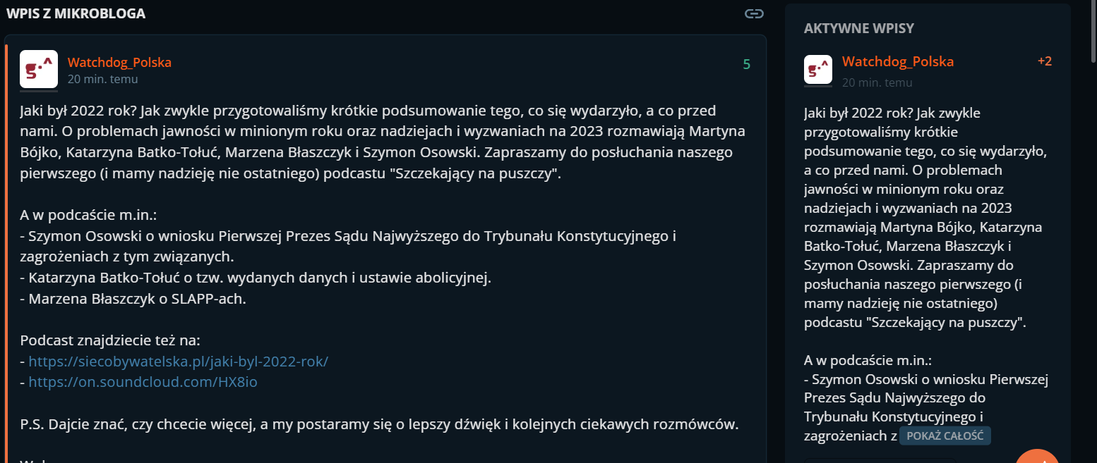The width and height of the screenshot is (1097, 463).
Task: Open the siecobywatelska.pl jaki-byl-2022-rok link
Action: (x=179, y=362)
